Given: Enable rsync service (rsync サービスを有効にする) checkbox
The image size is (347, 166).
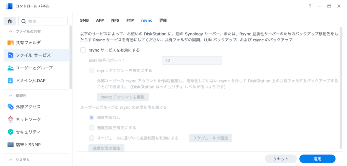Looking at the screenshot, I should coord(83,50).
